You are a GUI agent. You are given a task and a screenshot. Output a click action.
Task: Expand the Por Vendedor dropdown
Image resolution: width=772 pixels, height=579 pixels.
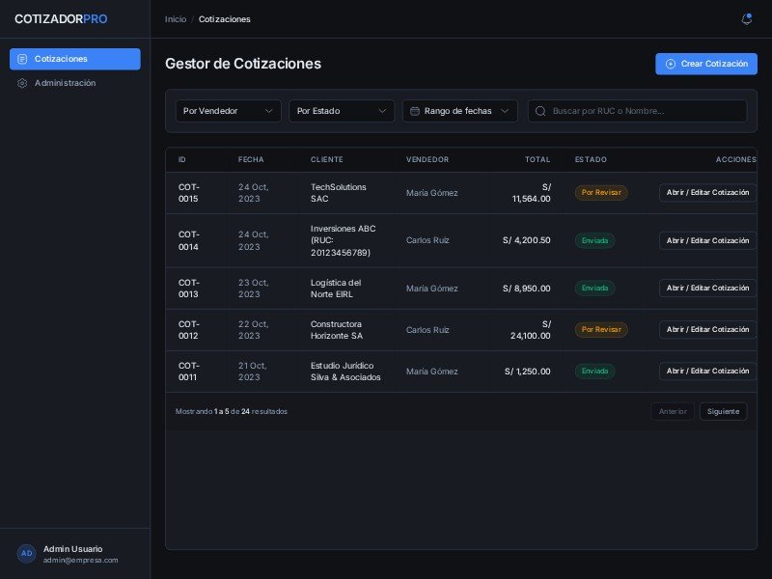point(229,111)
